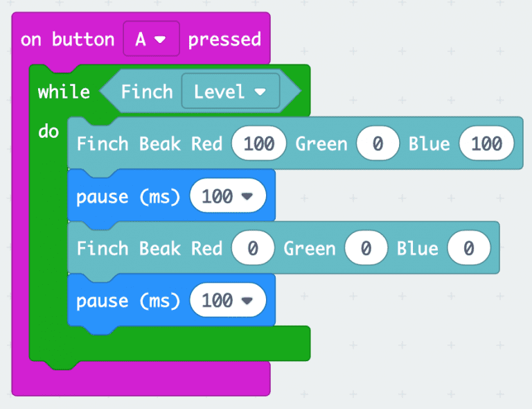Select the green 'while' loop block label
Screen dimensions: 532x409
pos(64,92)
